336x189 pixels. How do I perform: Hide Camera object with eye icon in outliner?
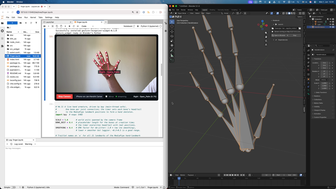(x=330, y=22)
